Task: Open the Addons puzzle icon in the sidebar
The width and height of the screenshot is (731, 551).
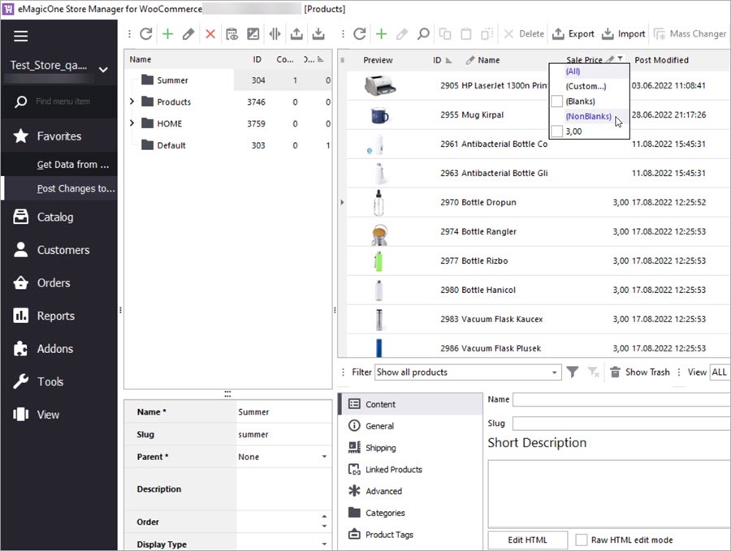Action: (21, 349)
